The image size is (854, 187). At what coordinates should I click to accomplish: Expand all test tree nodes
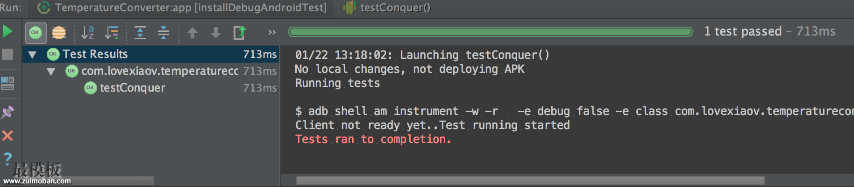[140, 32]
